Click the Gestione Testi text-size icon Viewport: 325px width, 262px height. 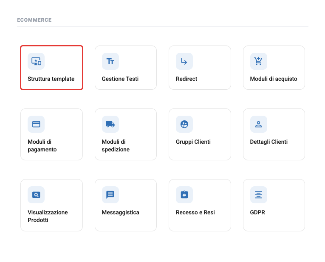coord(110,61)
